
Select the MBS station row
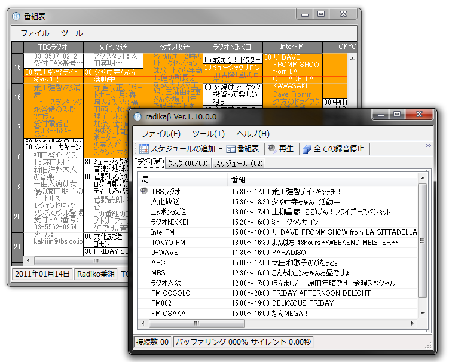click(278, 273)
